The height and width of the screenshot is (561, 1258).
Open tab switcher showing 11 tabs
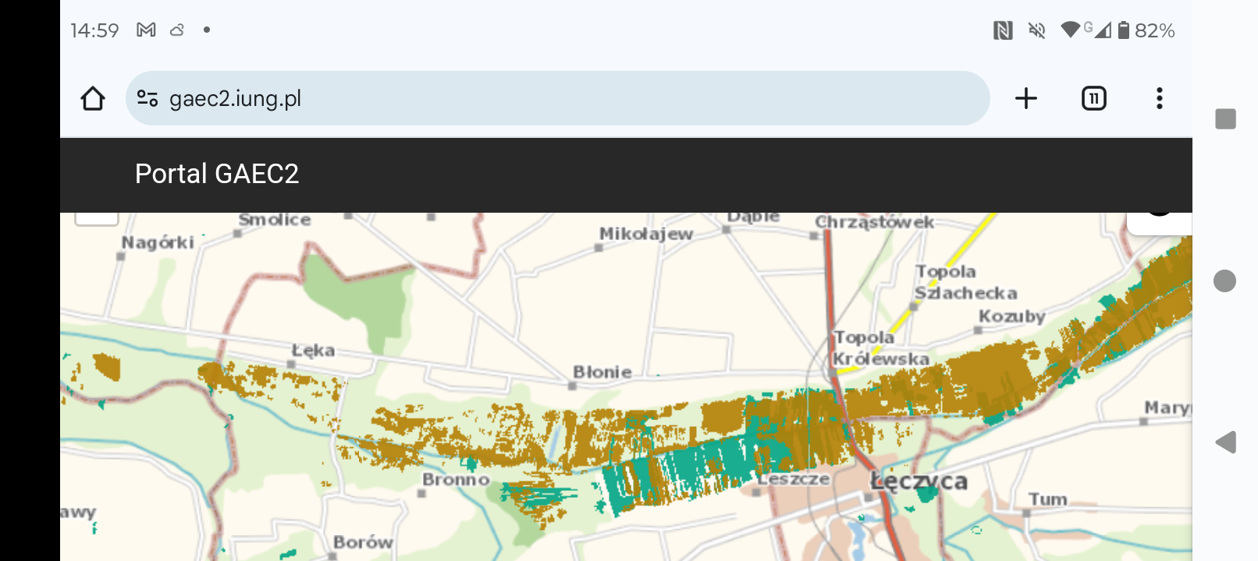coord(1093,98)
